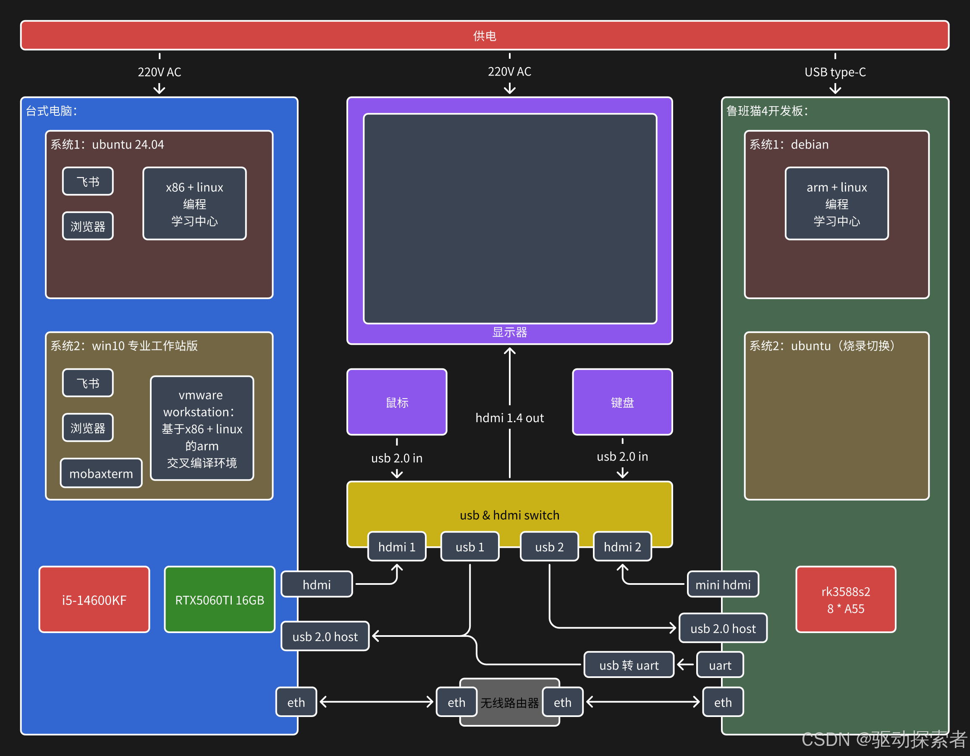970x756 pixels.
Task: Select the i5-14600KF CPU block
Action: (94, 600)
